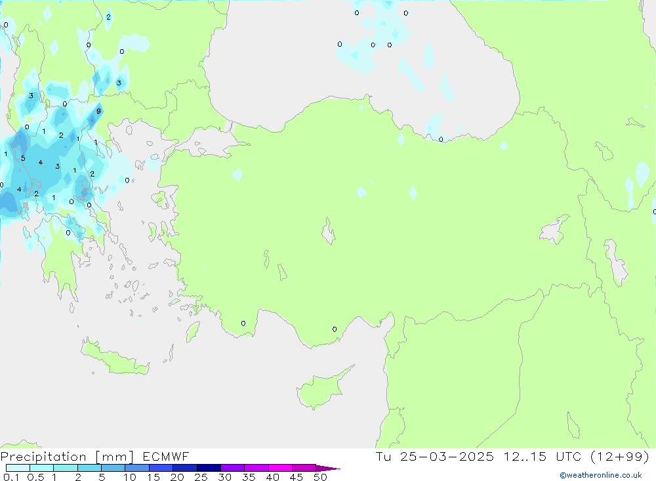Screen dimensions: 656x481
Task: Click the '5' precipitation value on map
Action: 23,158
